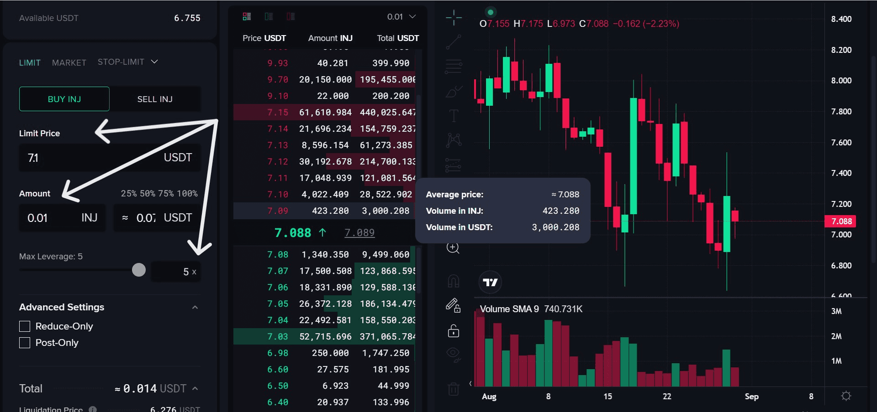Click the bid row priced 6.98
Image resolution: width=877 pixels, height=412 pixels.
(325, 353)
